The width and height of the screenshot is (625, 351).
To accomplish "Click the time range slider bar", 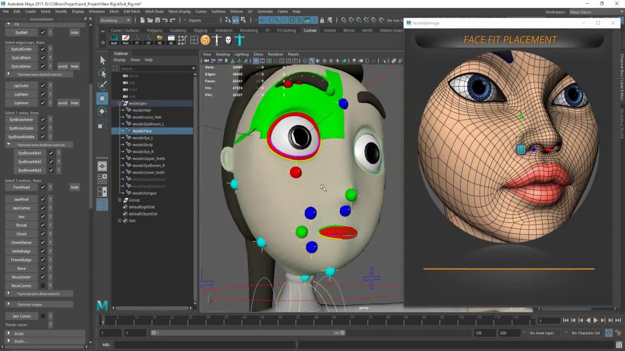I will [x=248, y=333].
